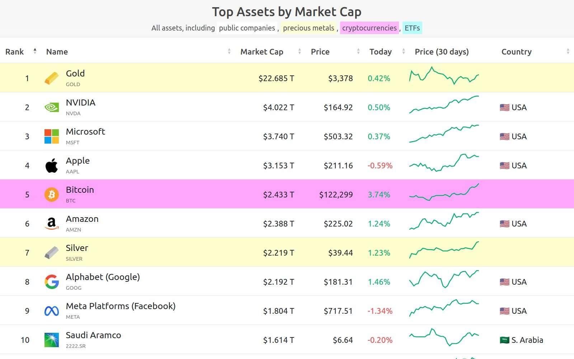Sort table by Rank column arrows
This screenshot has height=359, width=574.
click(35, 51)
